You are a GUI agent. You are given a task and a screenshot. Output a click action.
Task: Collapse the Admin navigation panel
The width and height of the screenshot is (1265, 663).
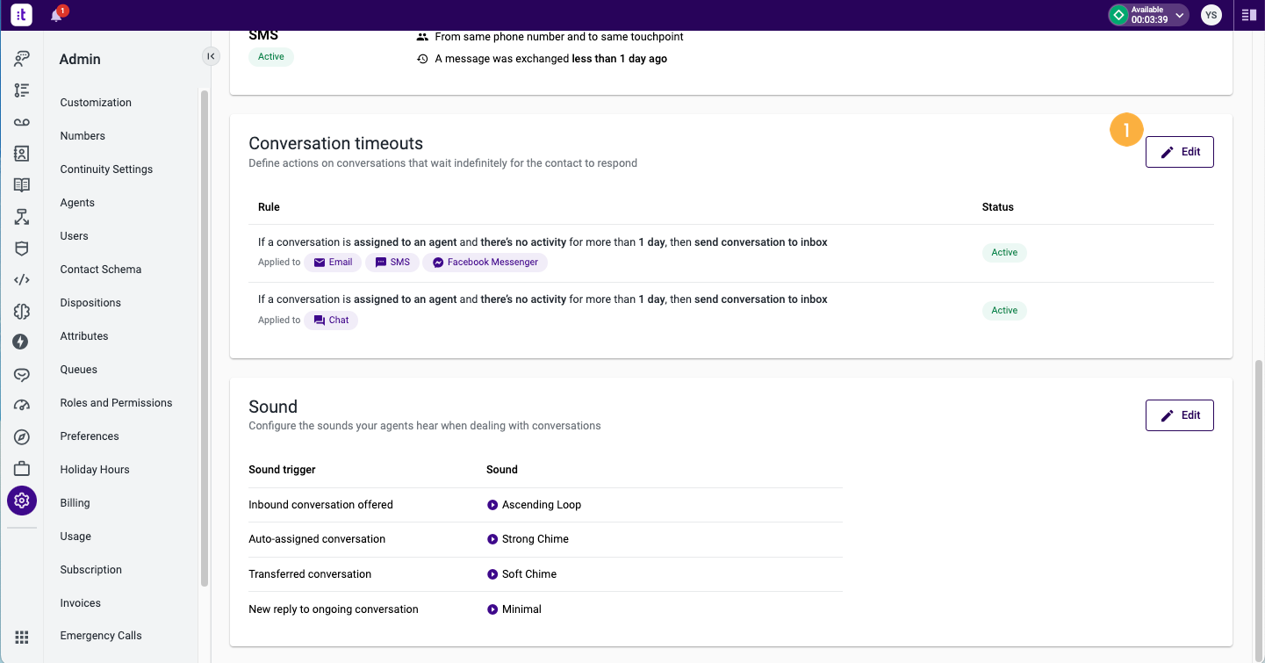(211, 56)
